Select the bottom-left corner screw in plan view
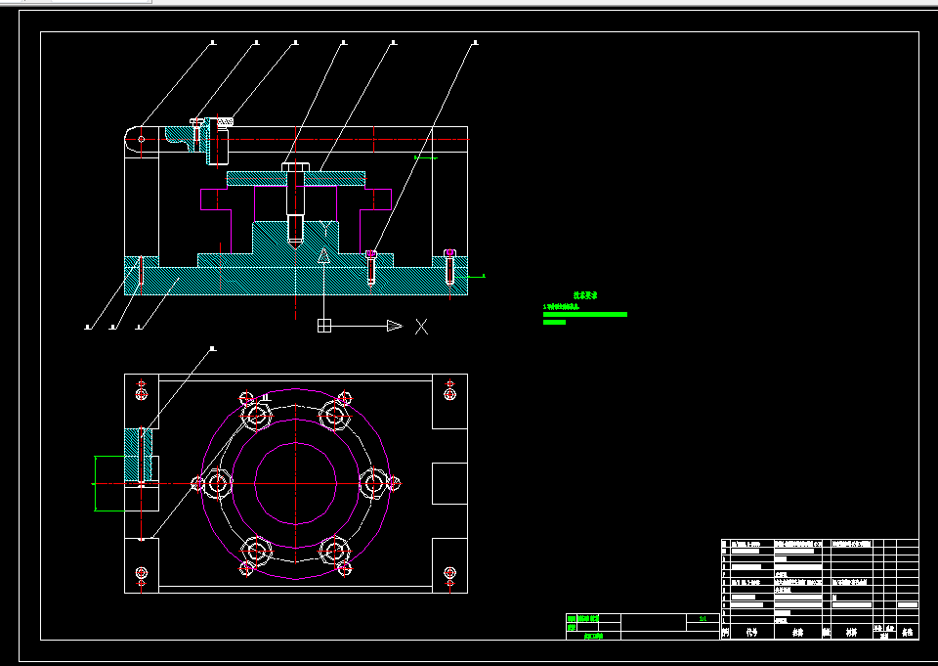938x666 pixels. (141, 572)
